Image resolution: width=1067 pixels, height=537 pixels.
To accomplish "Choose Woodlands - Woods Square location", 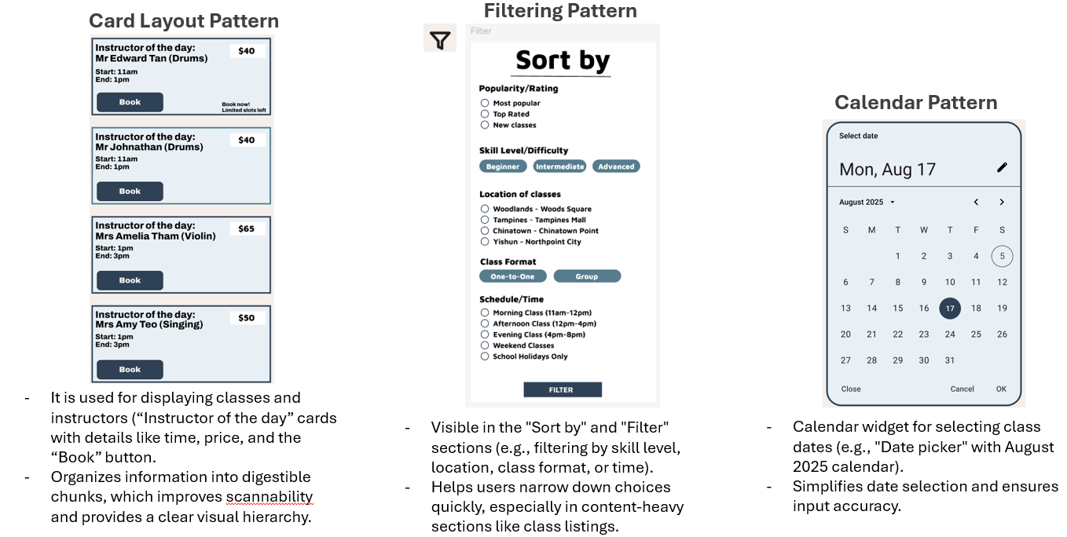I will 485,209.
